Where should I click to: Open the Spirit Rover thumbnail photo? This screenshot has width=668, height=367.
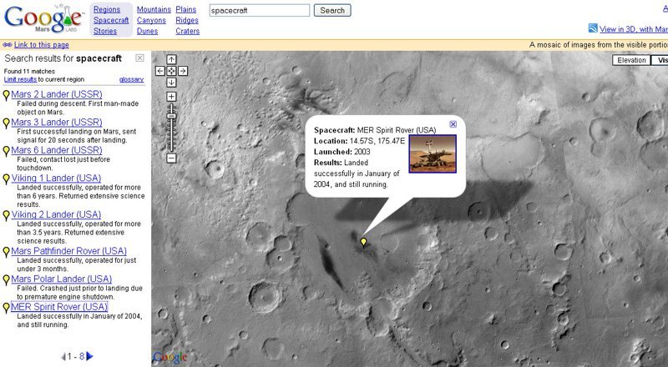[x=433, y=153]
